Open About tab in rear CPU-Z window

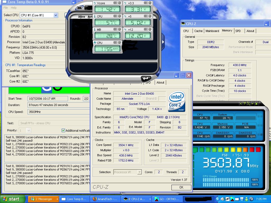click(x=250, y=31)
